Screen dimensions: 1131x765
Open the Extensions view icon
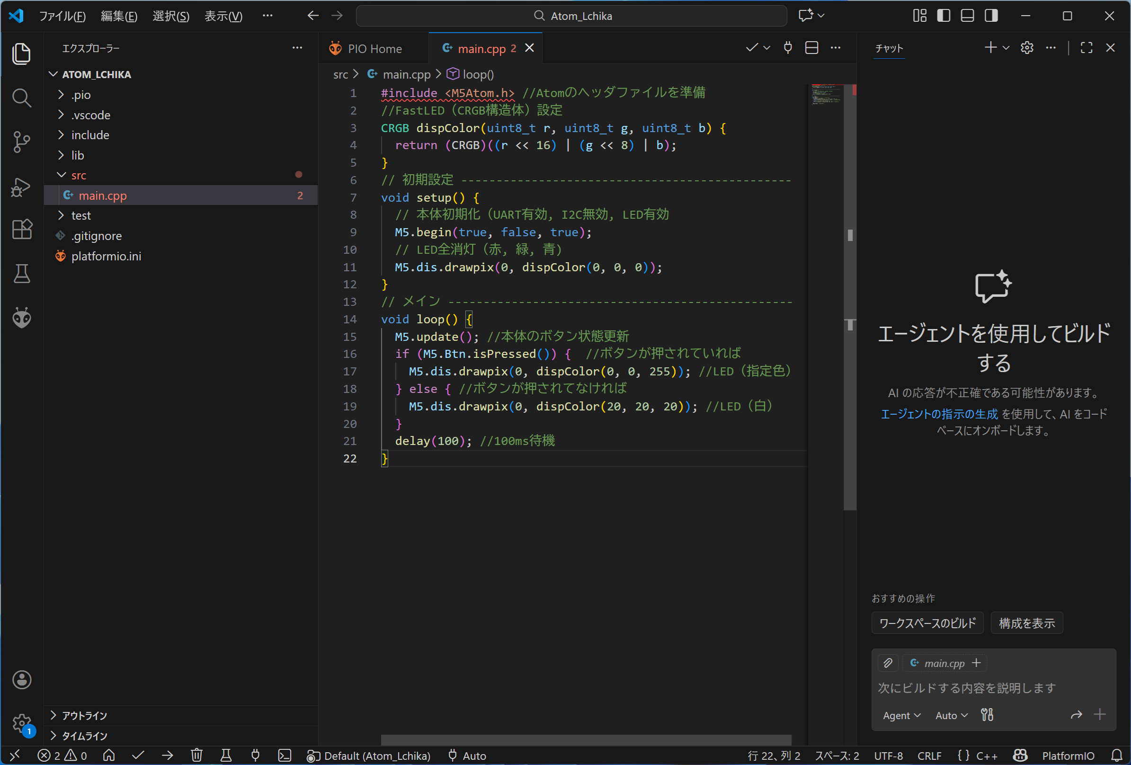pos(21,229)
